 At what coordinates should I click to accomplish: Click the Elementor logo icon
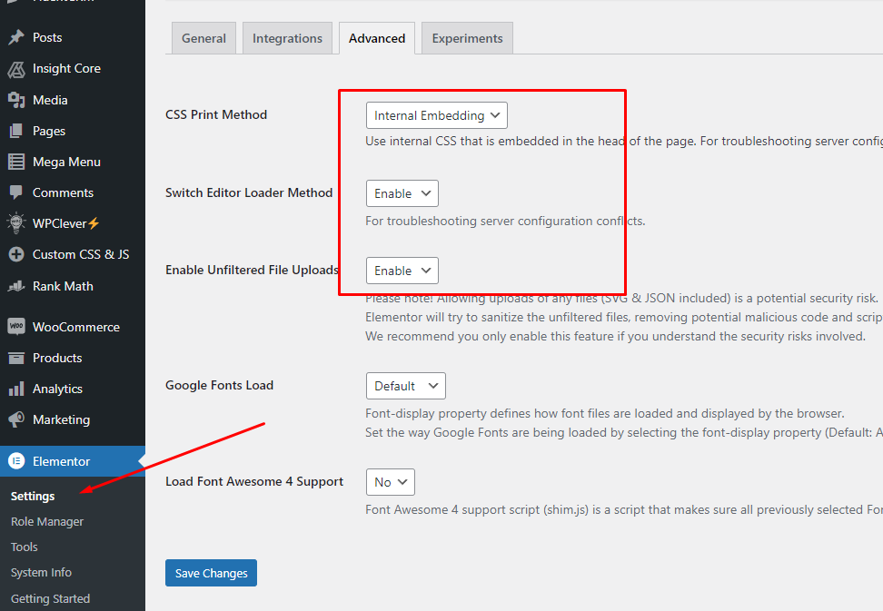coord(16,461)
